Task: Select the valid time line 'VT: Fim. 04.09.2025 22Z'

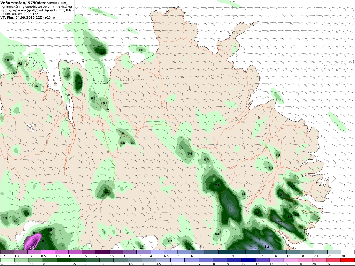Action: (21, 17)
